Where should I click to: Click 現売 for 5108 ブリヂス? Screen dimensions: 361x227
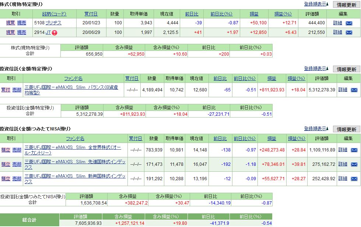[x=22, y=23]
